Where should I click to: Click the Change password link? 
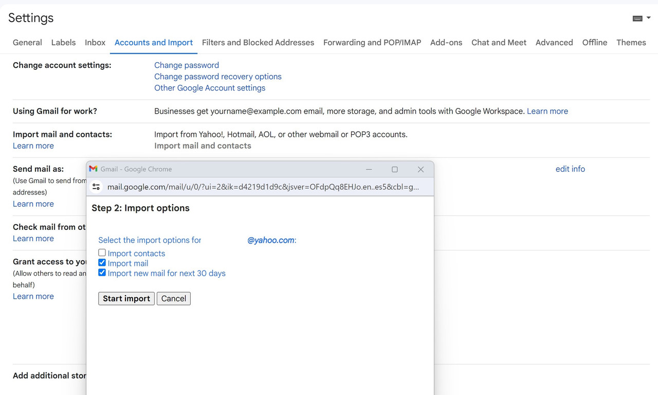click(186, 65)
